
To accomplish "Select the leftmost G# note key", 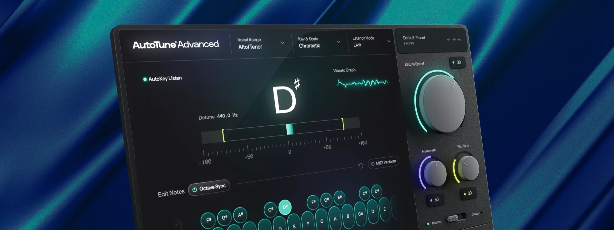I will pos(224,217).
